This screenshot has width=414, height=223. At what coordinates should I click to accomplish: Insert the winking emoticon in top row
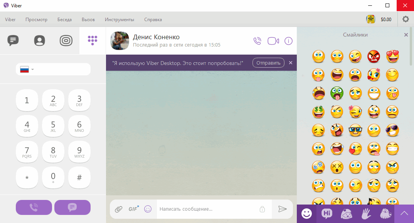point(355,57)
